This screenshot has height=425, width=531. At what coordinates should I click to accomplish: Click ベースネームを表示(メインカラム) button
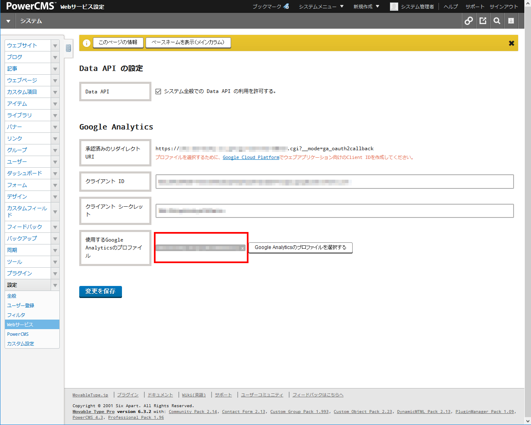point(188,42)
